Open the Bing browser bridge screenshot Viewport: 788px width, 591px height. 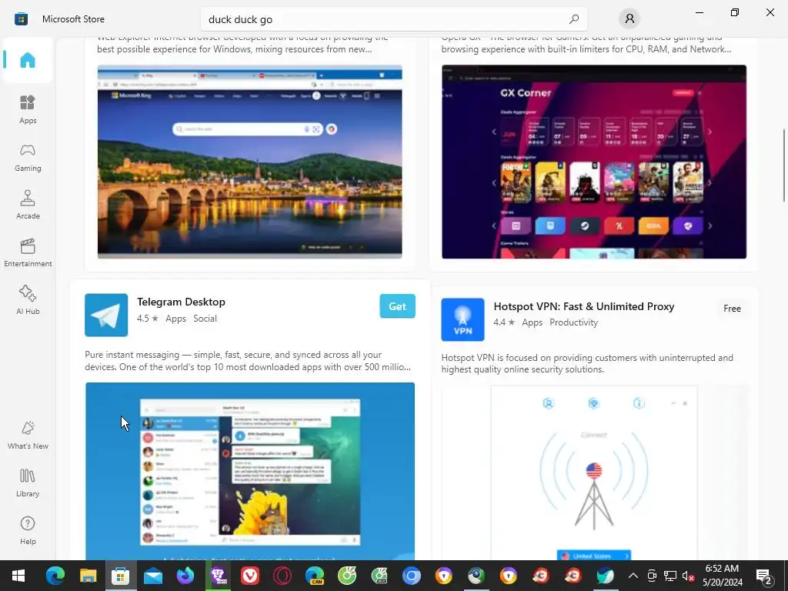click(250, 162)
